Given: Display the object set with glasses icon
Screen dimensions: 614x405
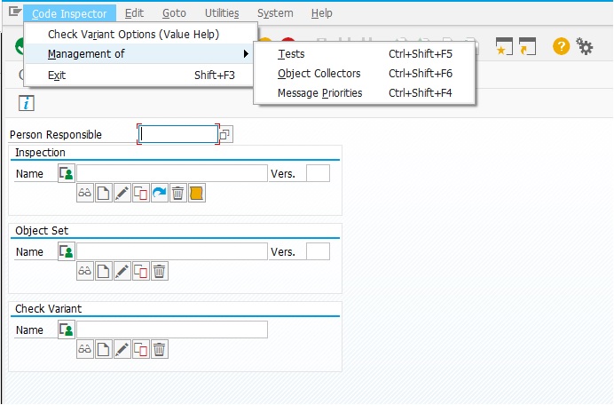Looking at the screenshot, I should click(x=85, y=271).
